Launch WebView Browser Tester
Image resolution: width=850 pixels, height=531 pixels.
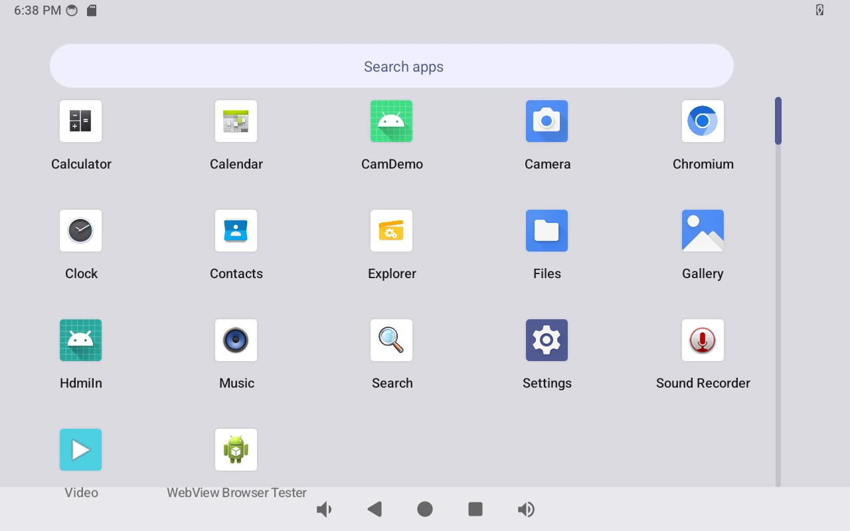tap(236, 449)
